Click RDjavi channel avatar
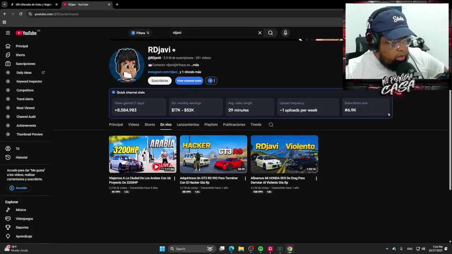Viewport: 452px width, 254px height. point(127,65)
